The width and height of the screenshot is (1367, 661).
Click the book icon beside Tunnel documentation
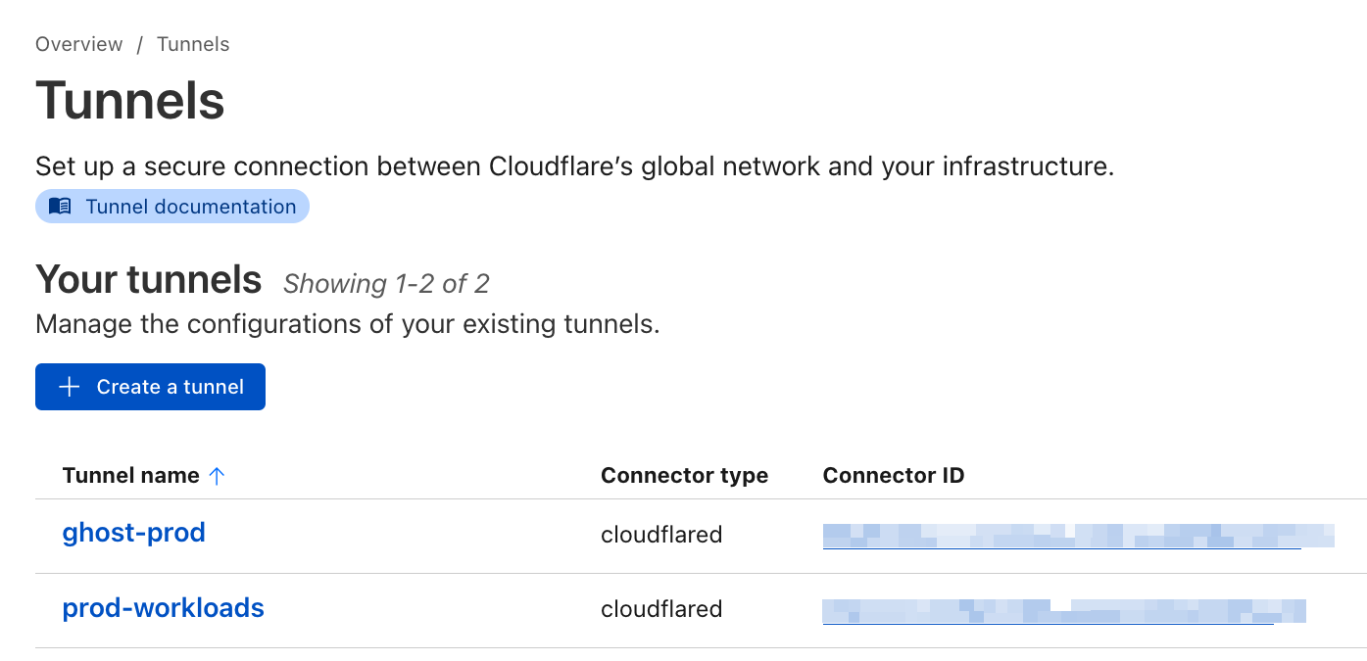pyautogui.click(x=60, y=207)
